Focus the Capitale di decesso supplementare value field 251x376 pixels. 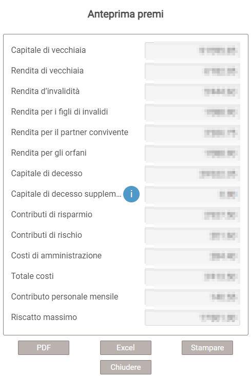coord(192,194)
